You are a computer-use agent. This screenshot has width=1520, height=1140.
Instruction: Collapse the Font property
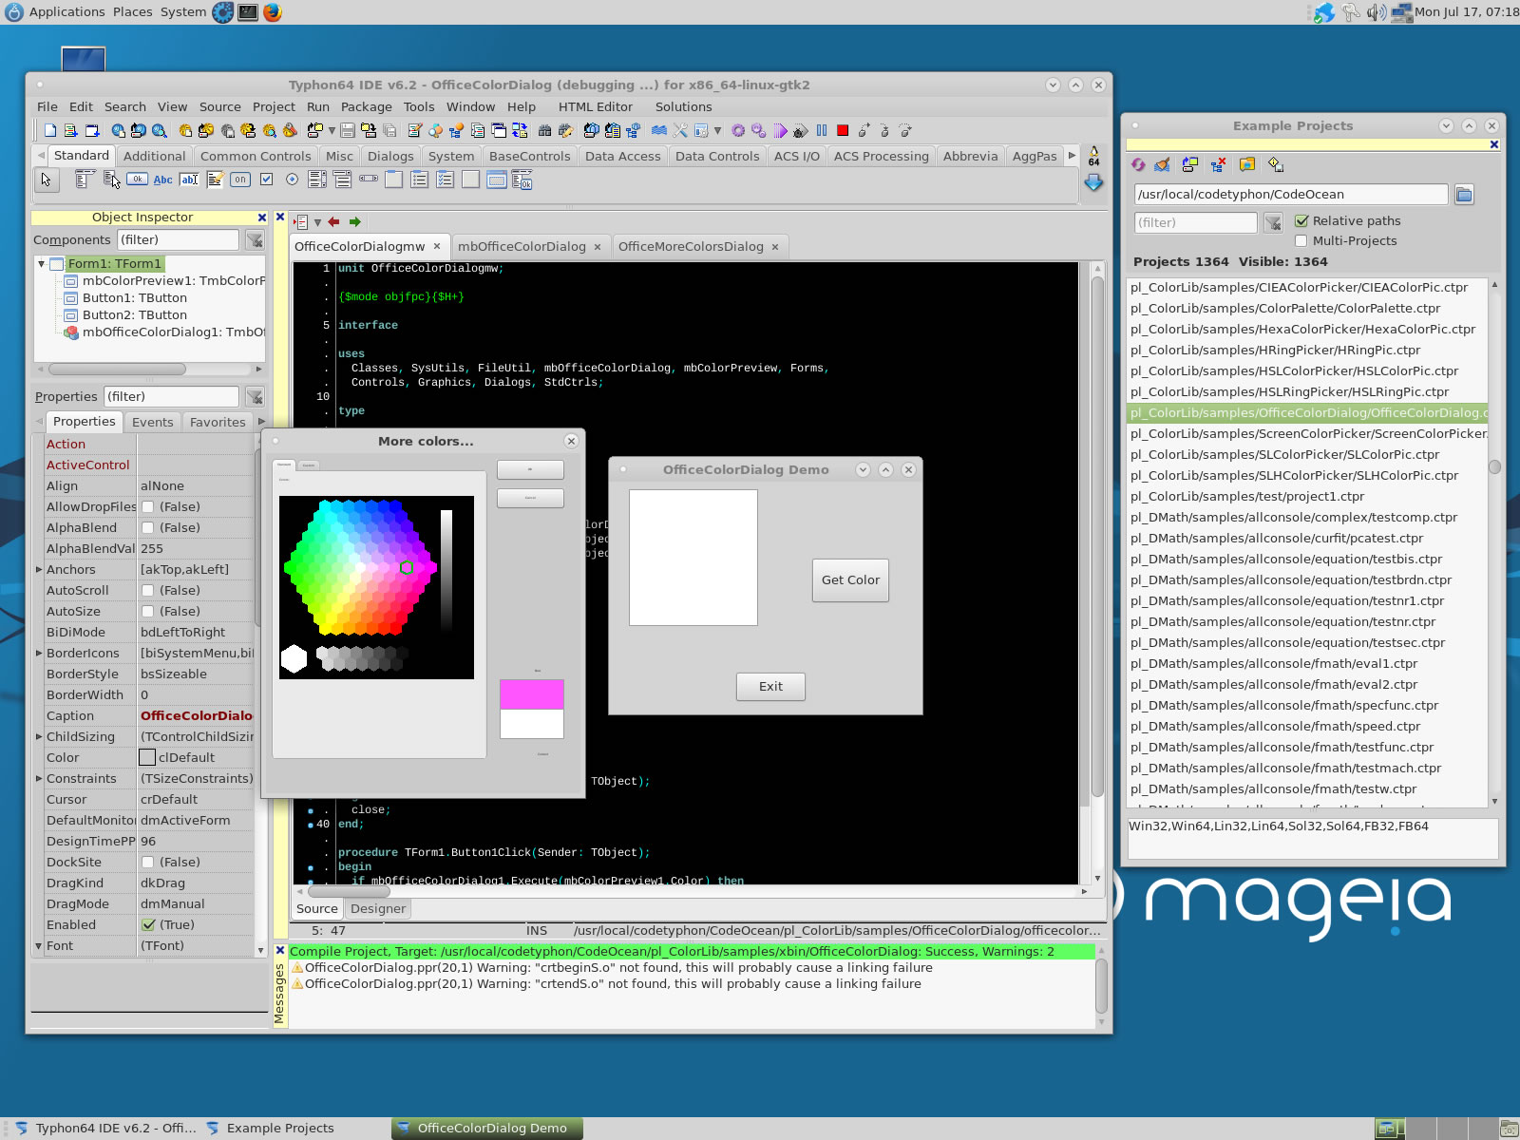pos(39,946)
